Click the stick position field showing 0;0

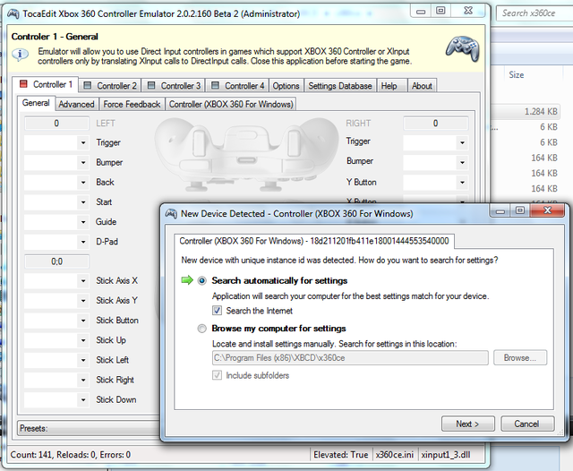tap(56, 261)
